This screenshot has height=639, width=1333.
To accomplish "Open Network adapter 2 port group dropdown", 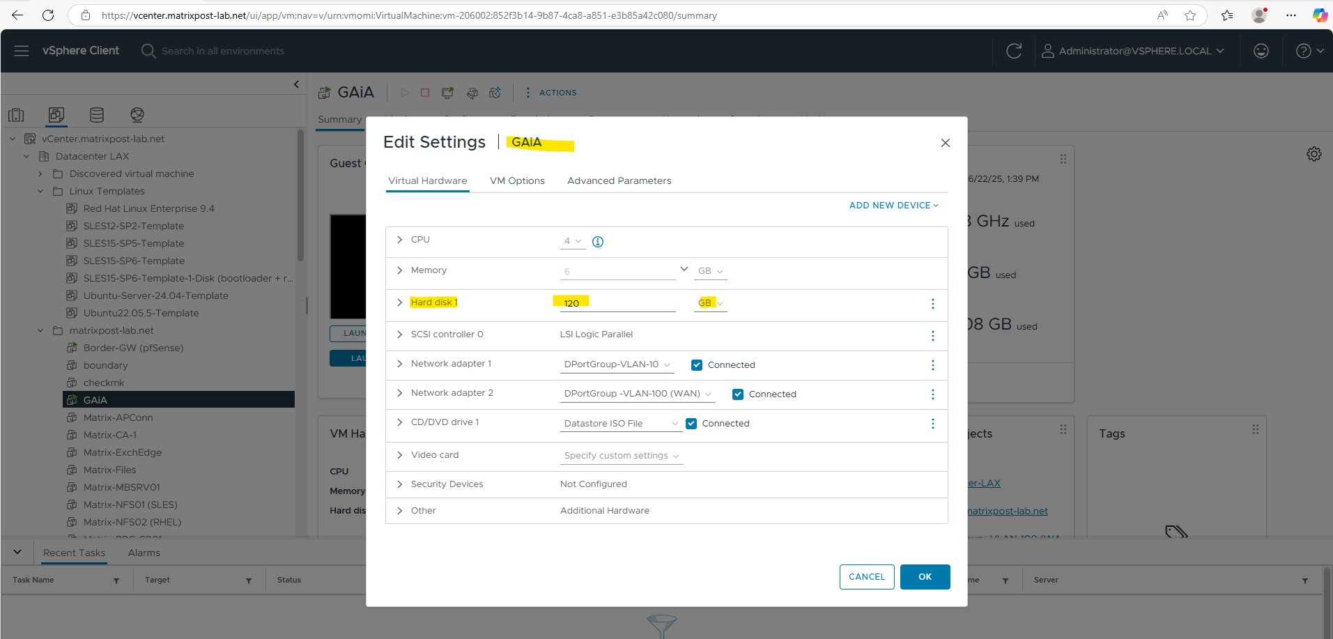I will pos(638,394).
